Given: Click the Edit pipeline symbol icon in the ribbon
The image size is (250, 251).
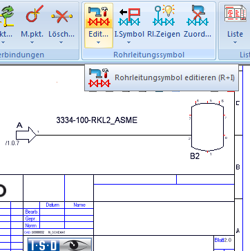Looking at the screenshot, I should [99, 16].
